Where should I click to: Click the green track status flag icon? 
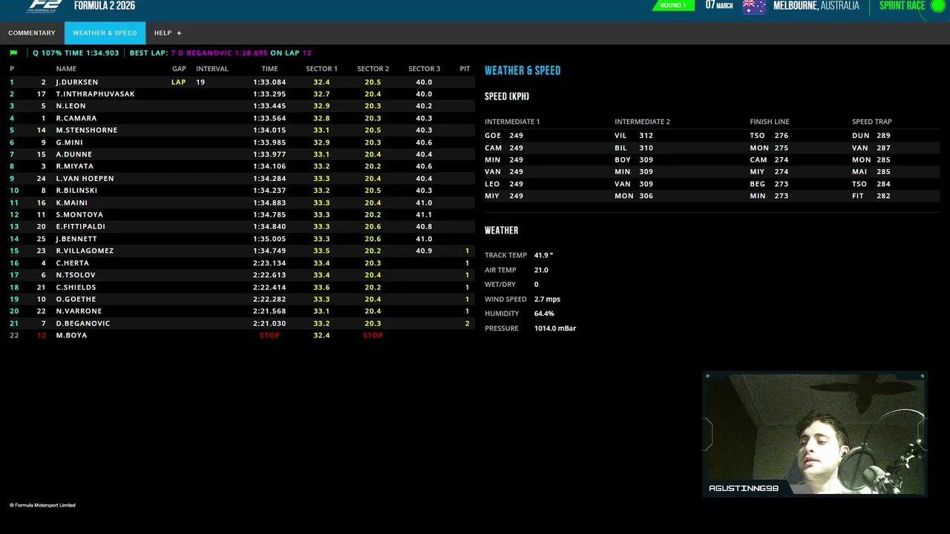click(x=13, y=53)
